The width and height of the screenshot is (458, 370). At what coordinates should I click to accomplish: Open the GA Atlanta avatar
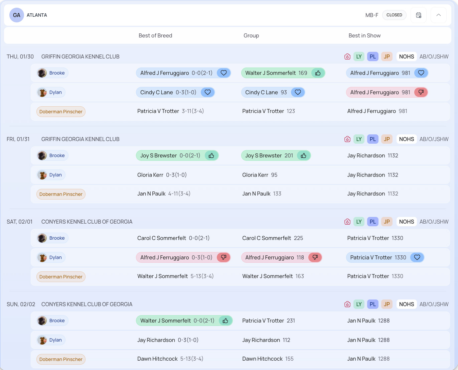pyautogui.click(x=17, y=15)
